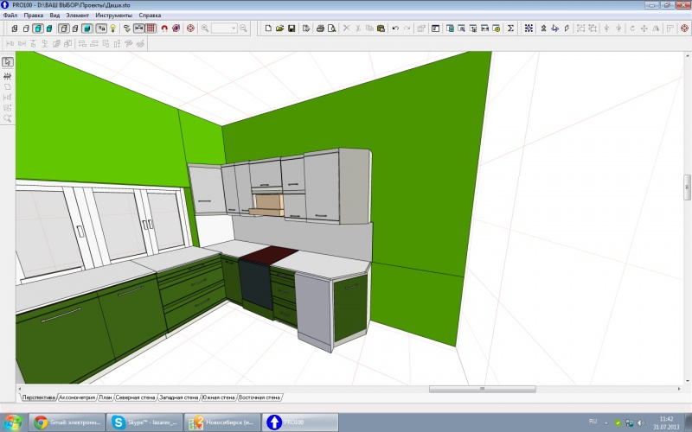Click the New project icon
The height and width of the screenshot is (432, 692).
(268, 29)
